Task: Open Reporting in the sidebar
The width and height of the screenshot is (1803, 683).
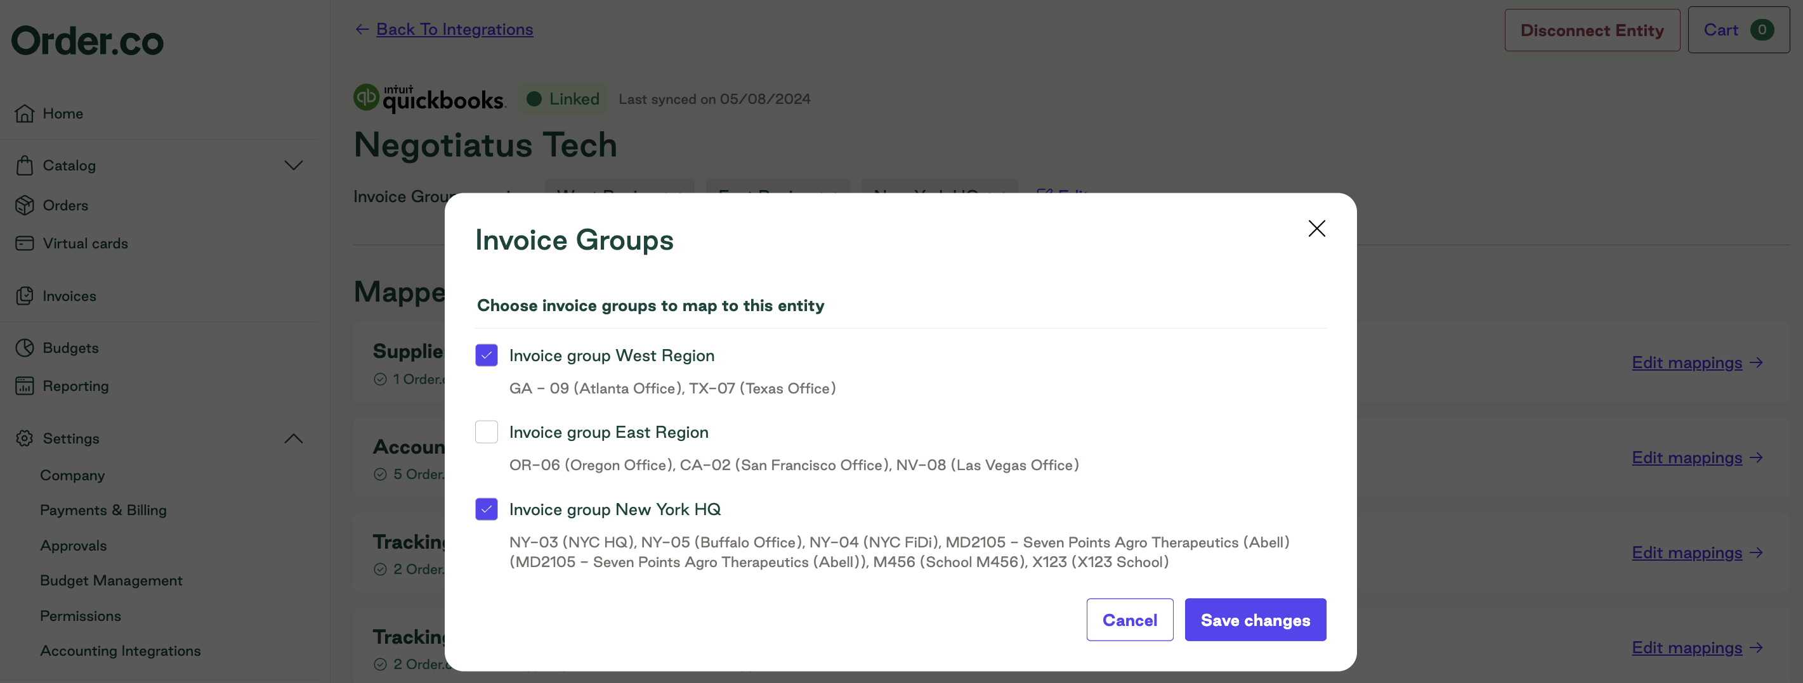Action: click(x=75, y=386)
